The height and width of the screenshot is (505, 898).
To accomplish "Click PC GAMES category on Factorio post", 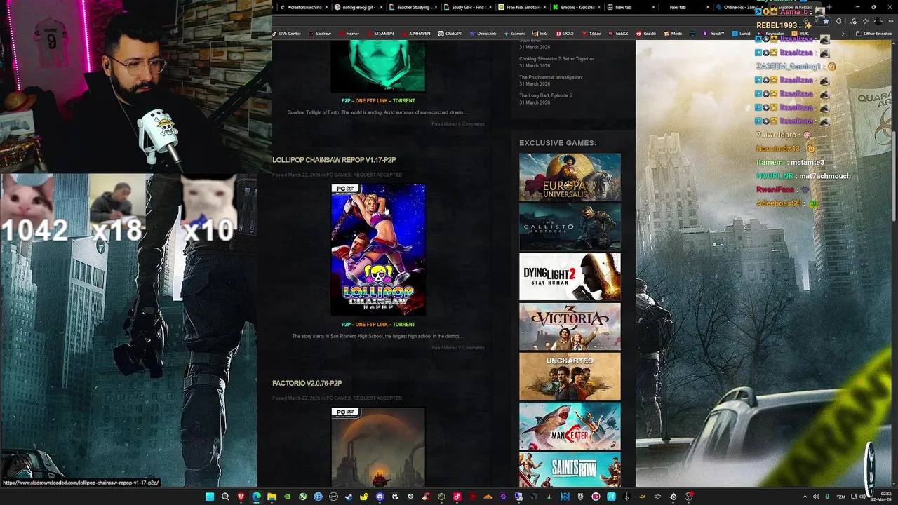I will tap(338, 398).
